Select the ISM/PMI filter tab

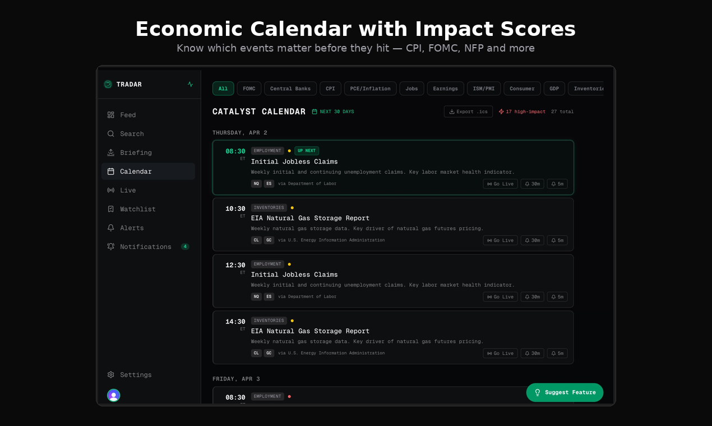click(484, 89)
